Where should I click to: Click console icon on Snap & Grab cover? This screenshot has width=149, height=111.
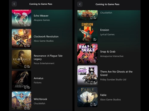[x=91, y=61]
